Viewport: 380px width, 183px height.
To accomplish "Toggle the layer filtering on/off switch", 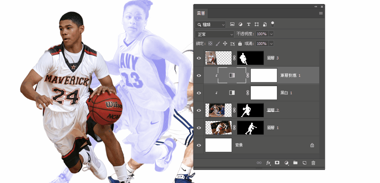I will (x=273, y=24).
